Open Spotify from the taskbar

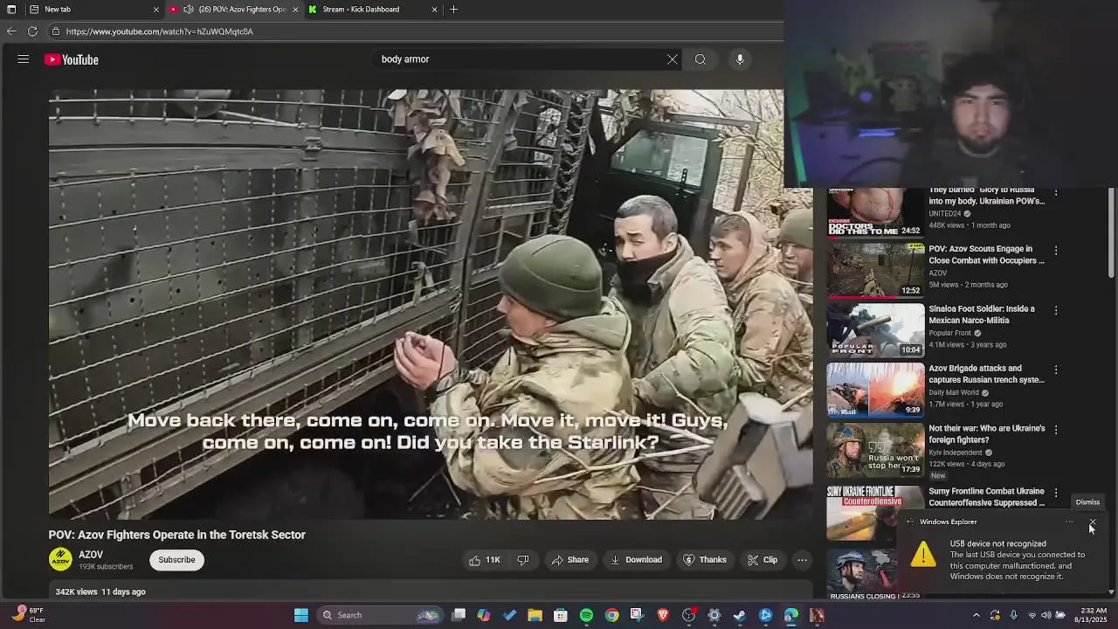[x=586, y=615]
